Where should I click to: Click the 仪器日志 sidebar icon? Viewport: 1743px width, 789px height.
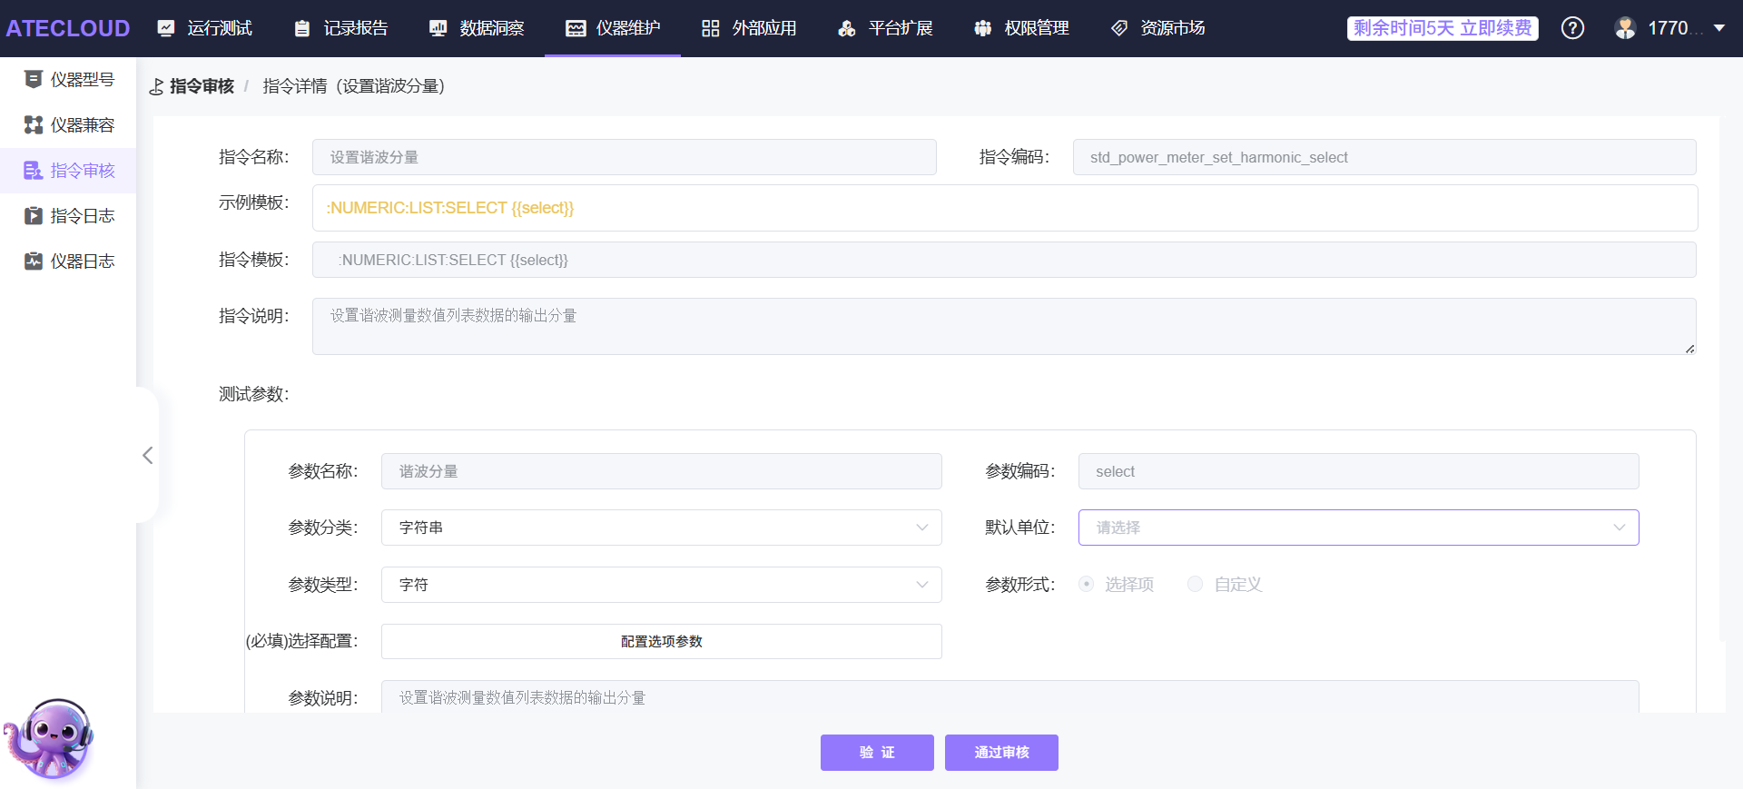[x=34, y=261]
